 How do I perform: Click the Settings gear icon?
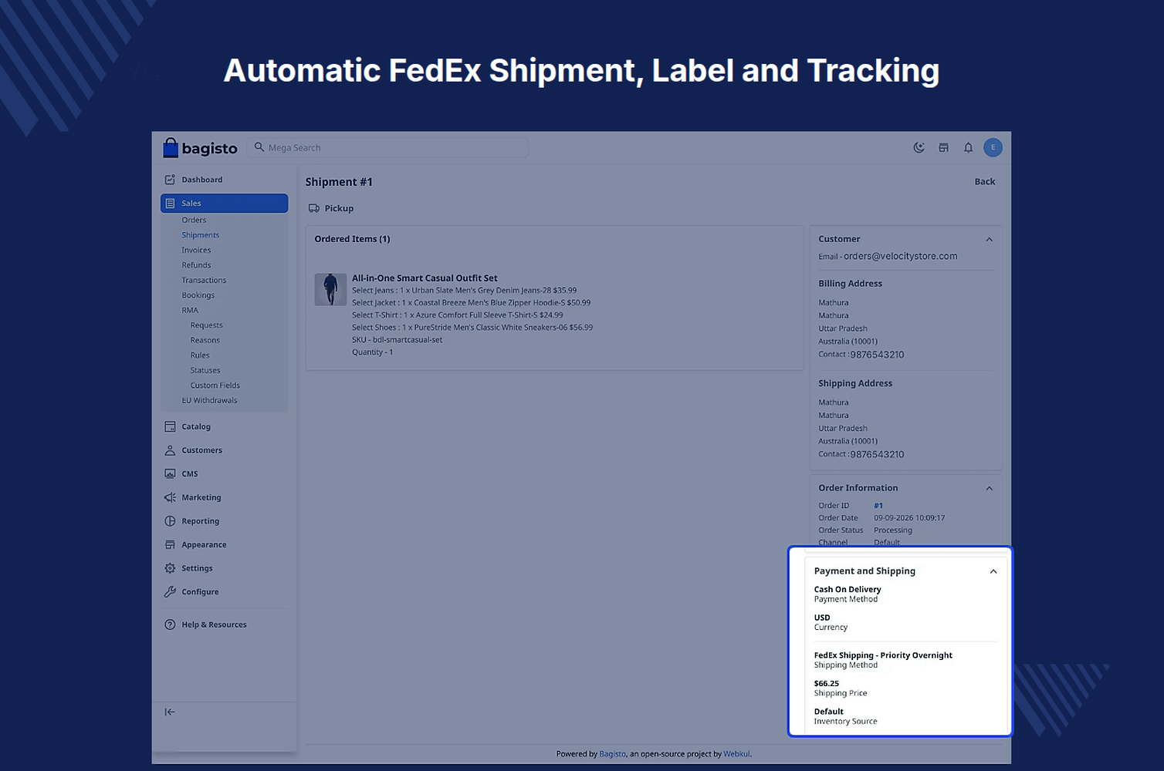click(x=170, y=568)
